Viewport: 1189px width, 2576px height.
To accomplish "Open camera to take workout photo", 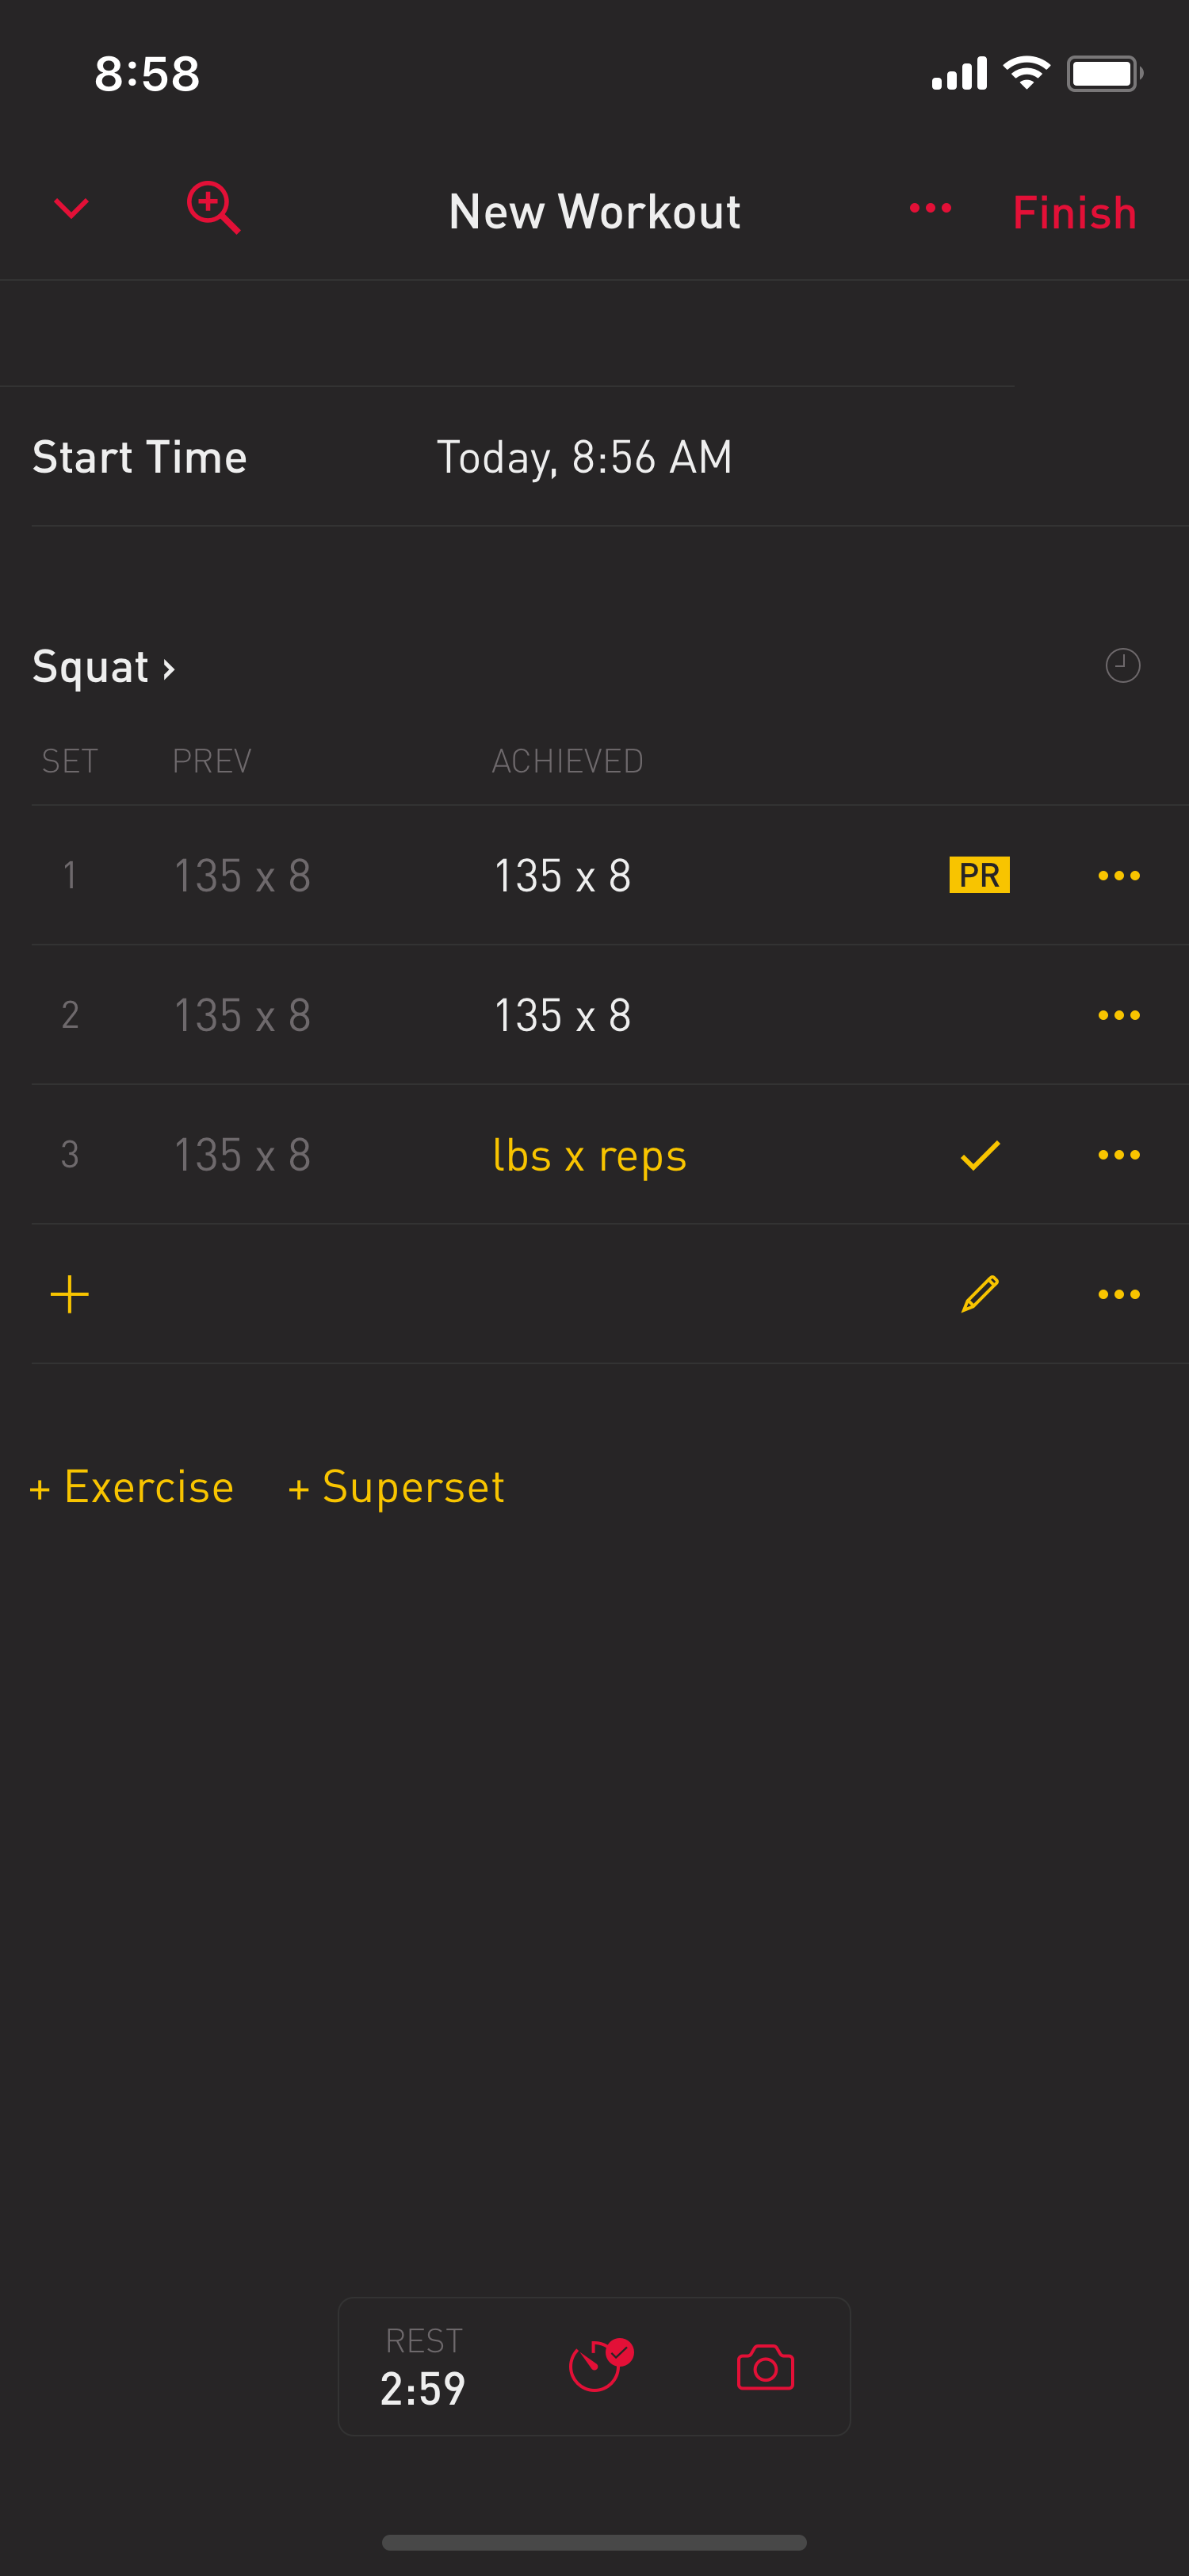I will 766,2367.
